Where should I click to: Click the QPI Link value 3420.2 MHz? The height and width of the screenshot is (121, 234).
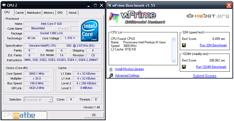pos(37,88)
